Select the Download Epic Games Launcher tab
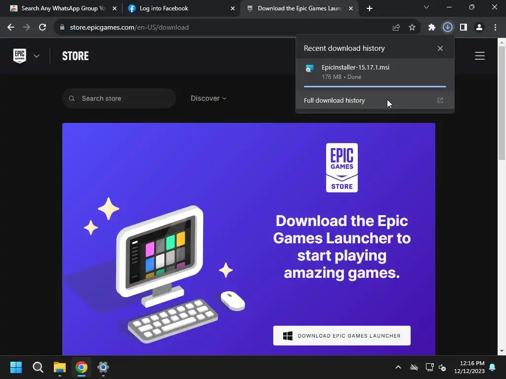The width and height of the screenshot is (506, 379). click(x=299, y=8)
